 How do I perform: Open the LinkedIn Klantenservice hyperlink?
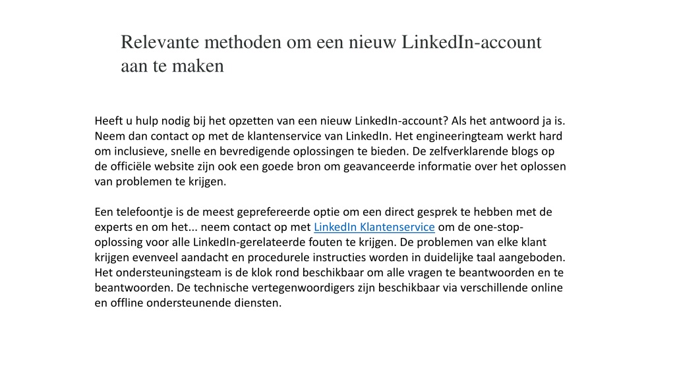(x=374, y=227)
